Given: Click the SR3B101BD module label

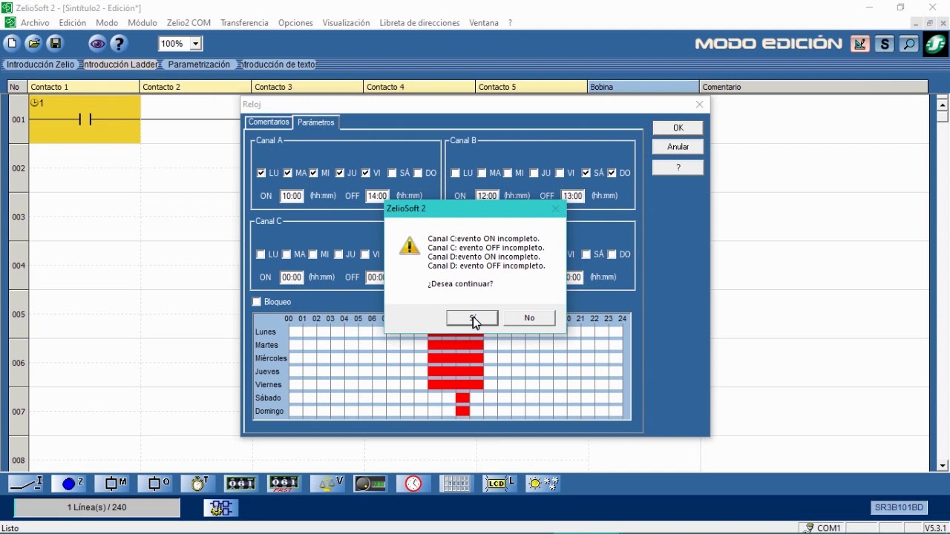Looking at the screenshot, I should coord(900,507).
